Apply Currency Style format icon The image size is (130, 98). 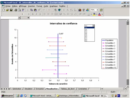click(61, 14)
